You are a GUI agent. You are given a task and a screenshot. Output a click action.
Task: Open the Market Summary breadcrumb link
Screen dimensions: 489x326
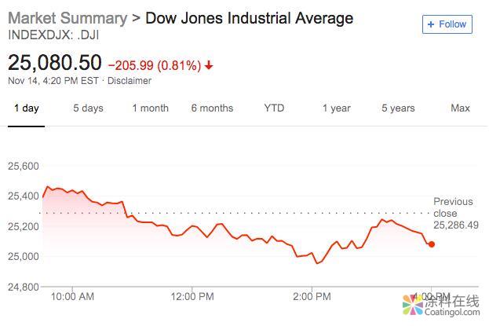coord(67,18)
